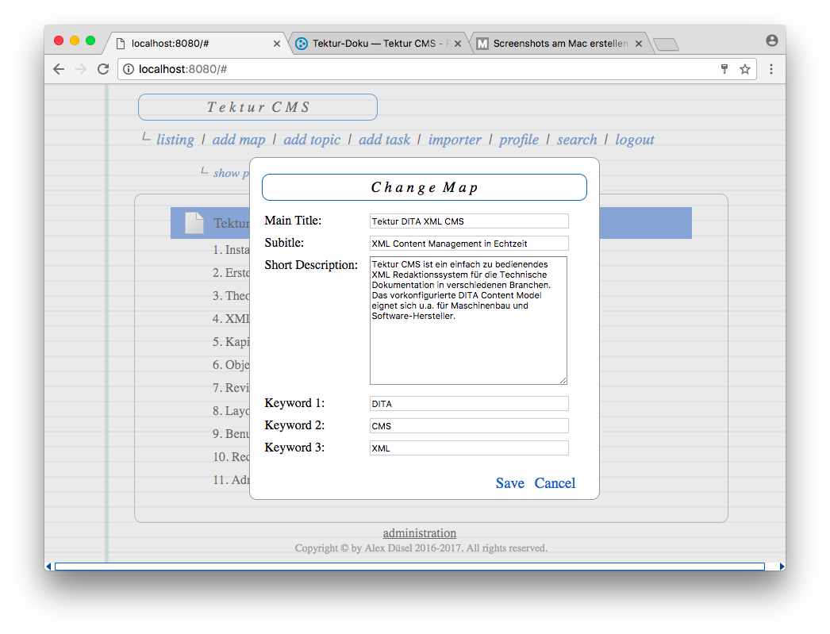Click the Keyword 2 input field
This screenshot has height=634, width=830.
coord(469,426)
